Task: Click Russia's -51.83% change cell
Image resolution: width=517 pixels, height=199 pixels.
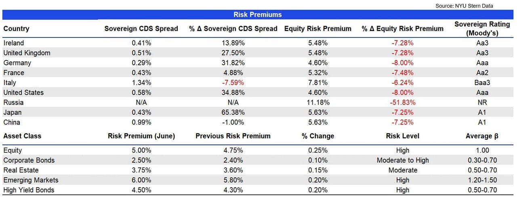Action: tap(402, 102)
